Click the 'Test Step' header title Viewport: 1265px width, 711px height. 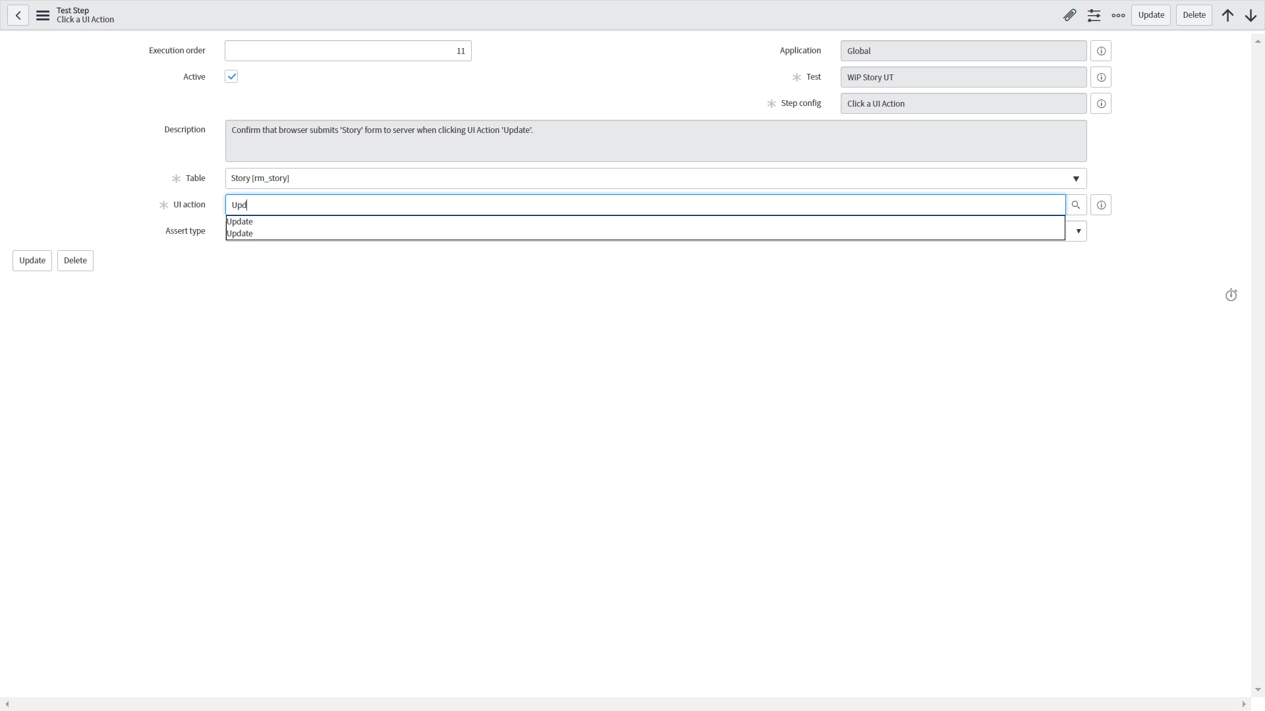72,11
